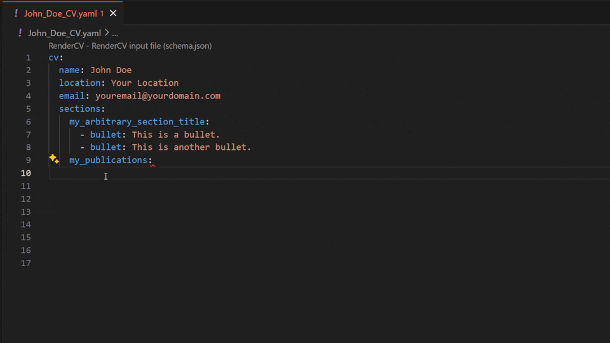Viewport: 610px width, 343px height.
Task: Click the sparkle code action icon on line 9
Action: click(53, 159)
